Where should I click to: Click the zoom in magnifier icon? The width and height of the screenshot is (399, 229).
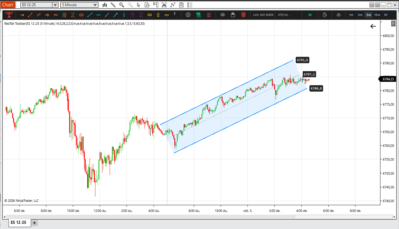(122, 5)
